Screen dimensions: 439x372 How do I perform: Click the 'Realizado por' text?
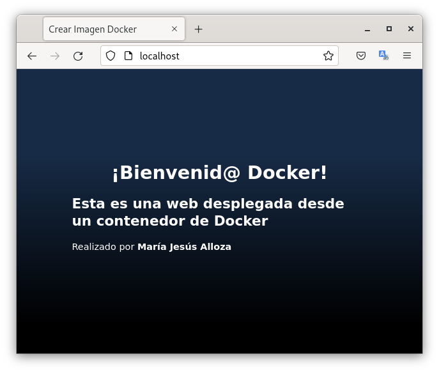[103, 247]
